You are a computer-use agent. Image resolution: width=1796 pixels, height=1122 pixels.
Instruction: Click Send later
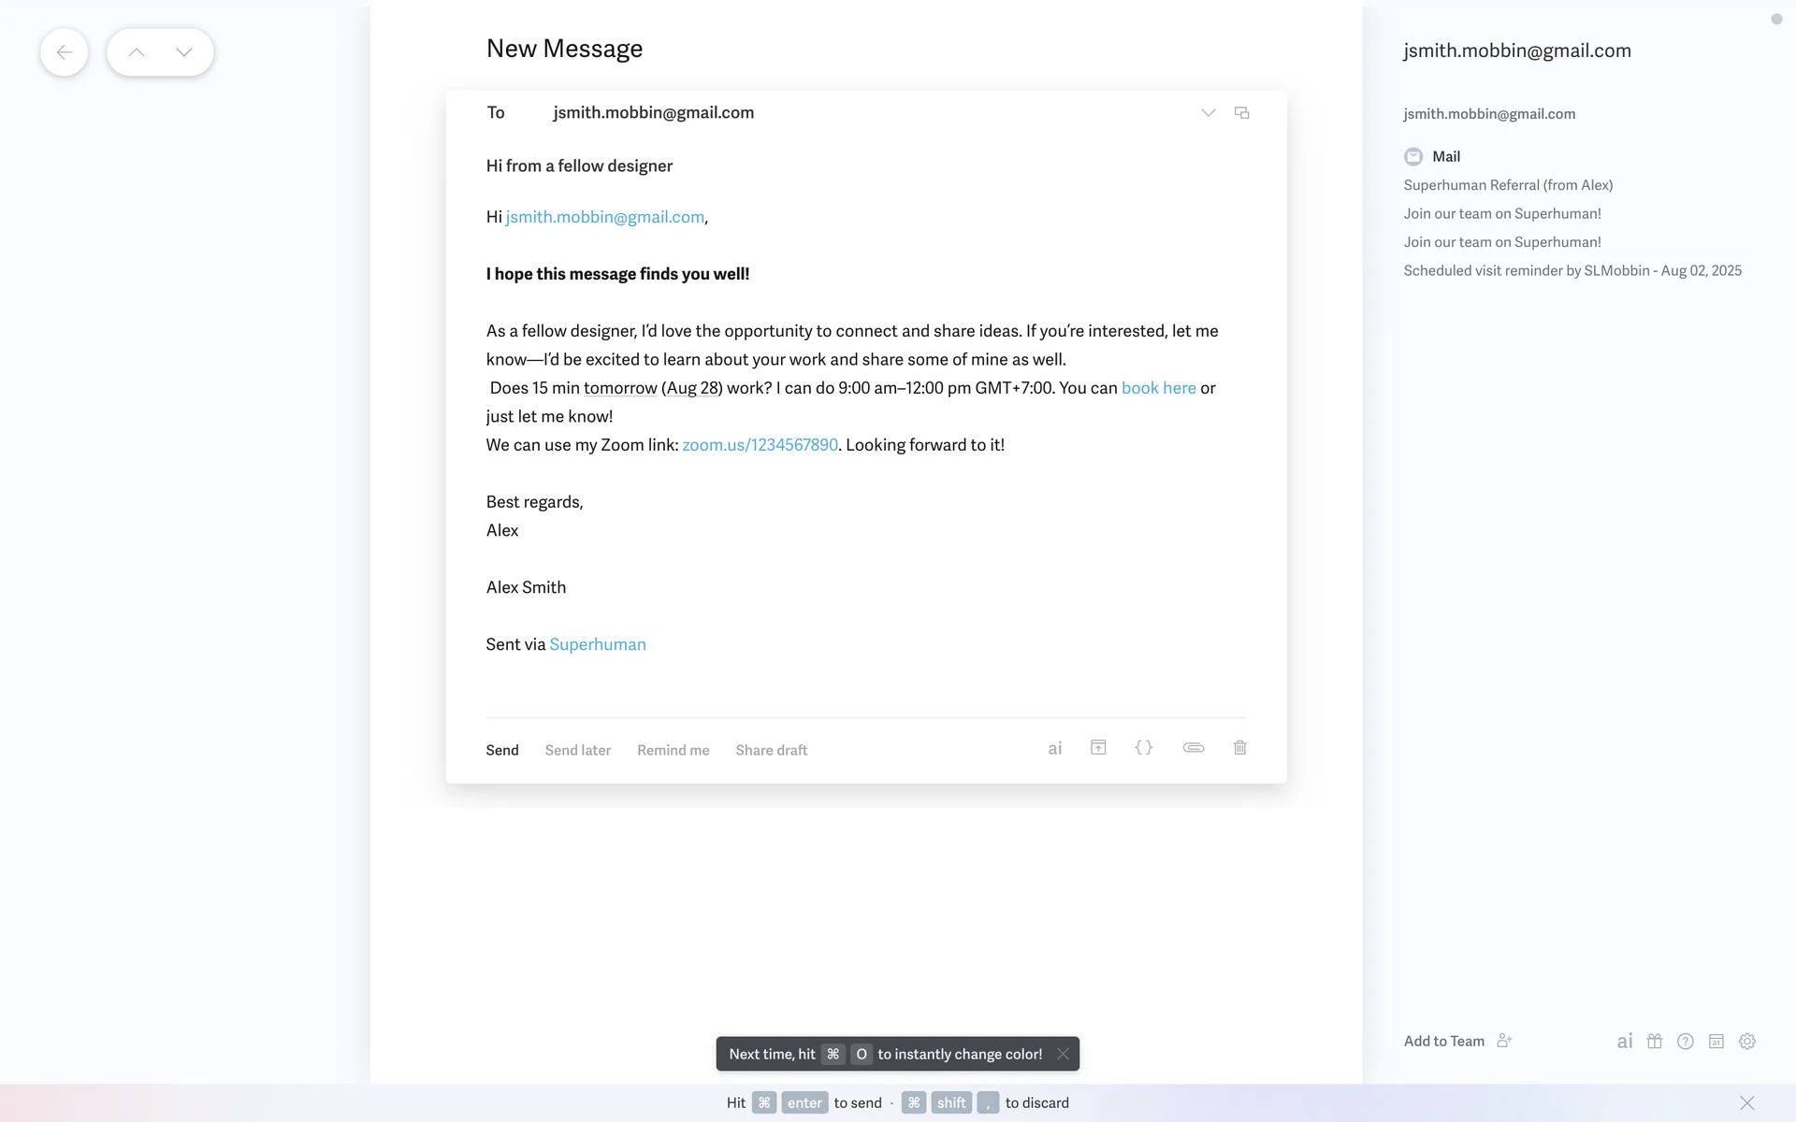(x=577, y=750)
